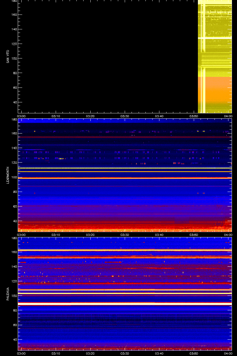Pick the 40 tick on Learmonth axis

tap(15, 221)
